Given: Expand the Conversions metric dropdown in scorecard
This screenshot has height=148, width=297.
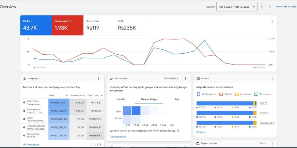Looking at the screenshot, I should tap(63, 21).
